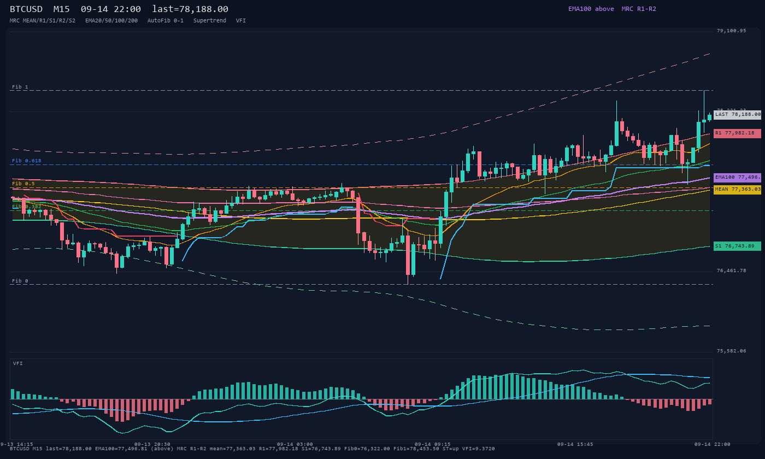
Task: Select the 76,461.78 price axis label
Action: click(731, 271)
